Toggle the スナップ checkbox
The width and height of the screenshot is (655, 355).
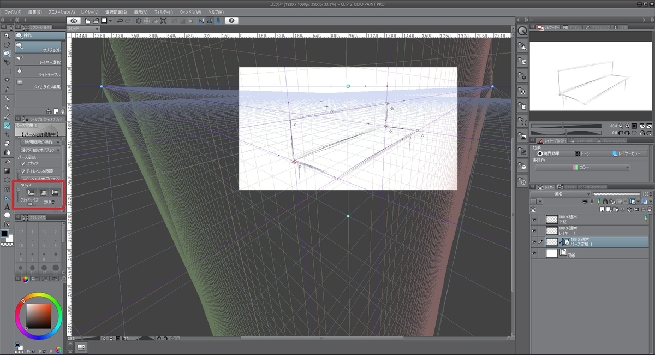(23, 163)
